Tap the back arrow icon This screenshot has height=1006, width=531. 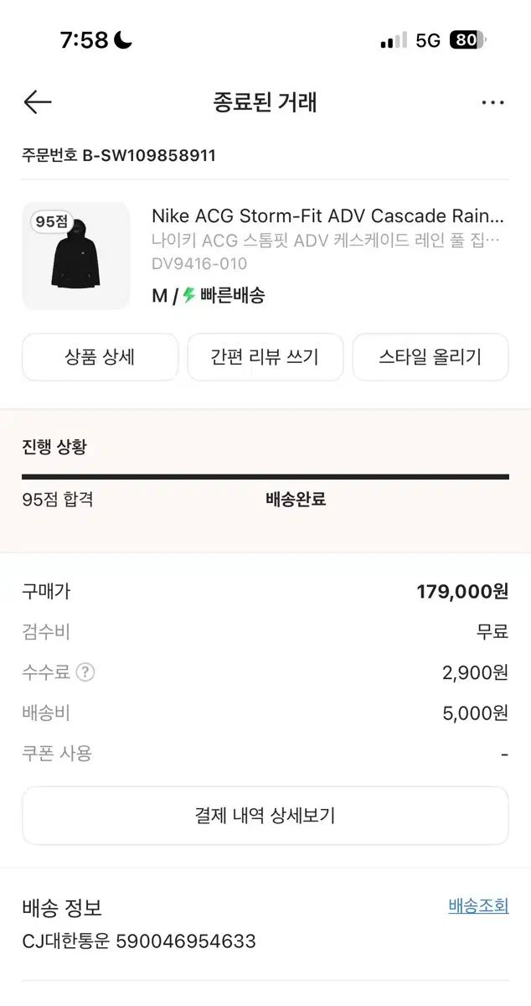tap(38, 102)
